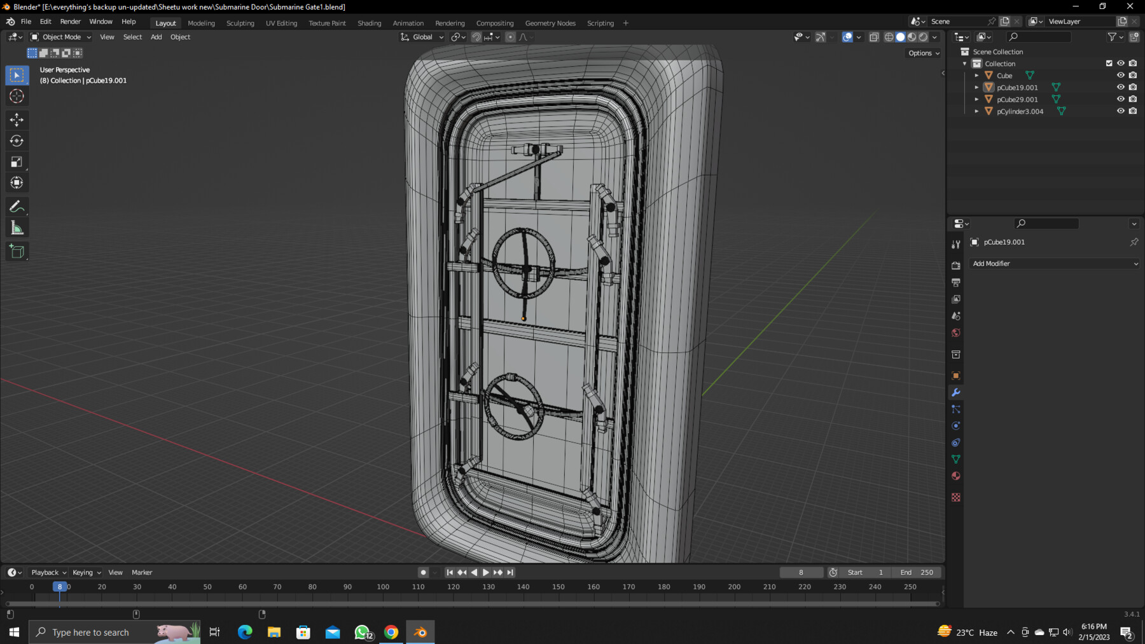
Task: Click the Add Modifier button
Action: pyautogui.click(x=1054, y=263)
